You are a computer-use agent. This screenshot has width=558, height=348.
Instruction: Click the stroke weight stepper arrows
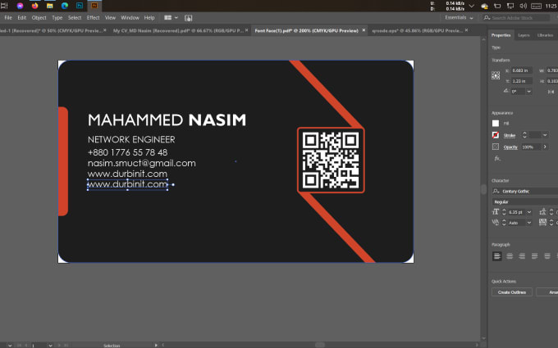[524, 135]
